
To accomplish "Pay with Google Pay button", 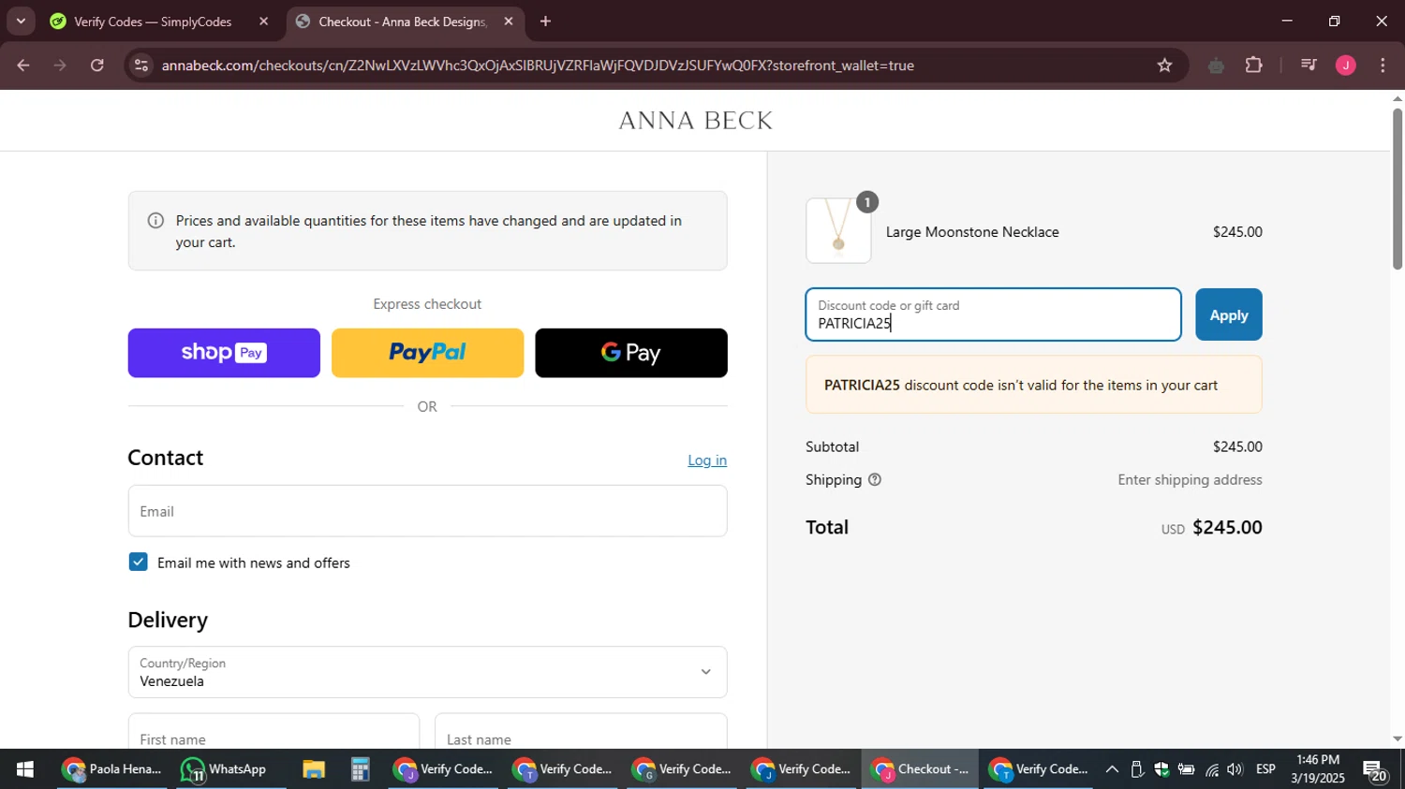I will tap(631, 353).
